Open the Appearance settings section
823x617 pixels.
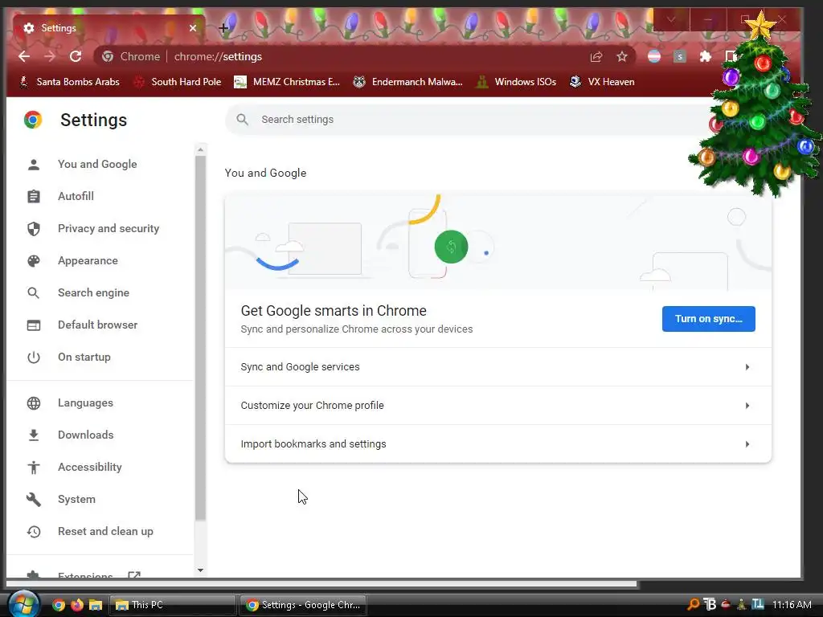coord(88,261)
